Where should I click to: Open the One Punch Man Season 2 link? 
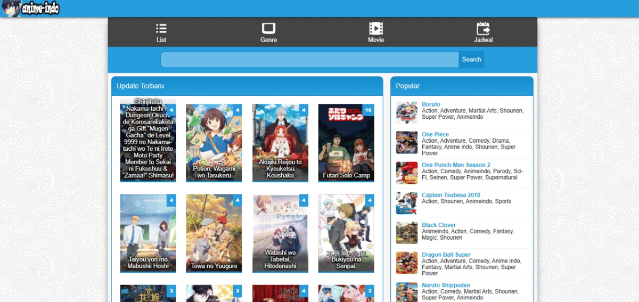pyautogui.click(x=456, y=165)
